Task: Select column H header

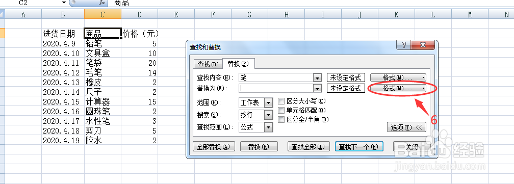Action: (286, 14)
